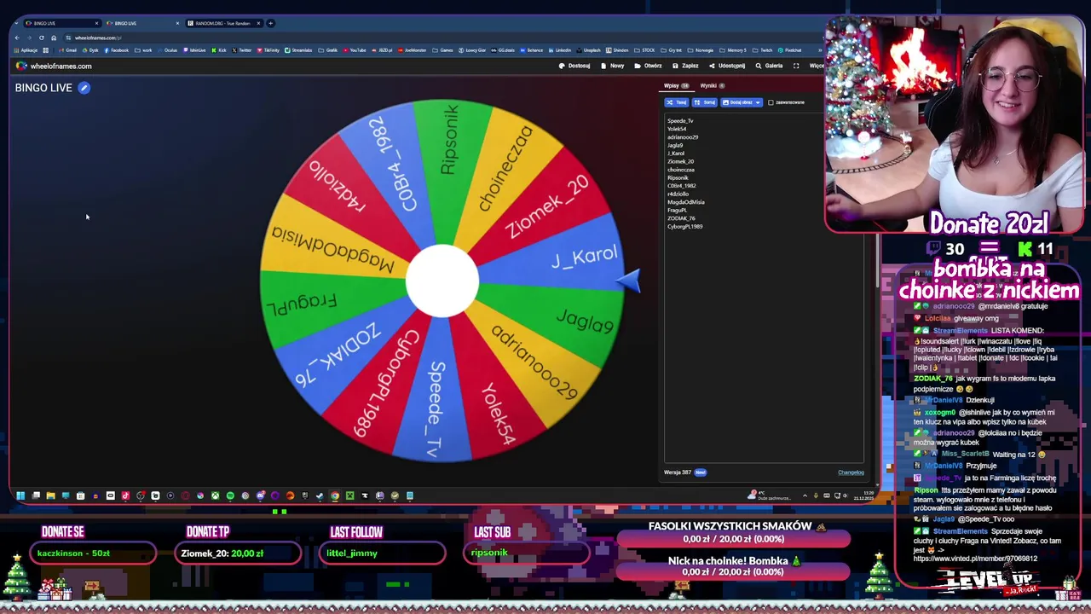Create a new wheel with Nowy
This screenshot has height=614, width=1091.
pyautogui.click(x=613, y=66)
